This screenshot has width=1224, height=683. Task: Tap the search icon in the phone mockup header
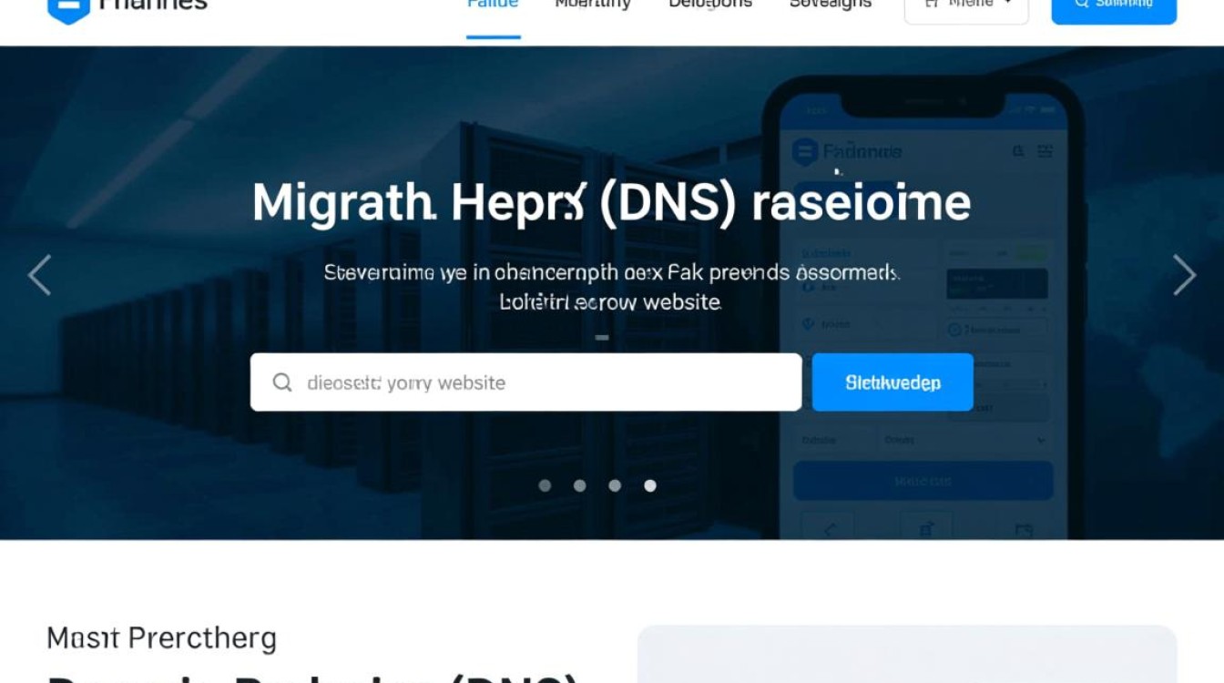click(1018, 151)
